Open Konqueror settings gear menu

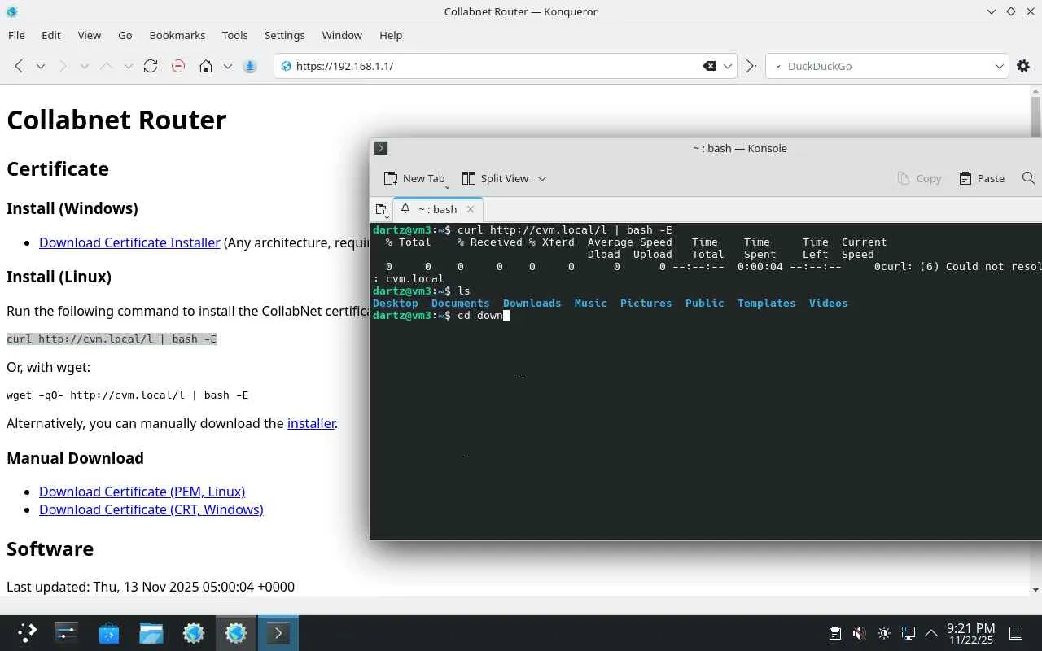click(x=1023, y=66)
